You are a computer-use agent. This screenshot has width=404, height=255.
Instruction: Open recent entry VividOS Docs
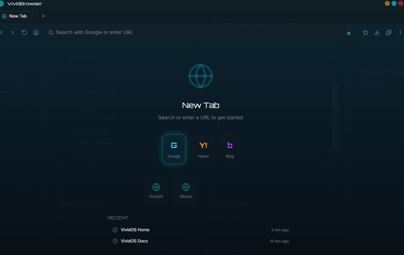click(x=201, y=241)
